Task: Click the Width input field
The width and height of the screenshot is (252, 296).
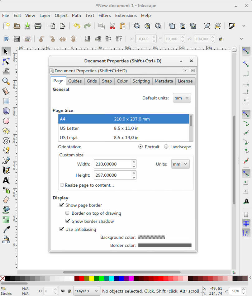Action: [x=113, y=164]
